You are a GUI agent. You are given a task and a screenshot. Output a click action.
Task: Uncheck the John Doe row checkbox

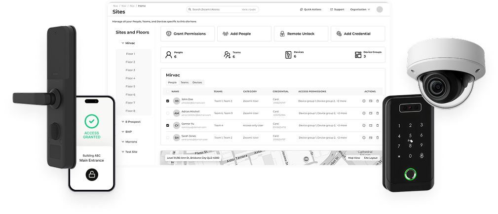(x=167, y=101)
